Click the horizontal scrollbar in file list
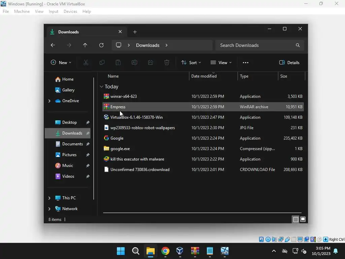This screenshot has height=259, width=345. click(x=202, y=213)
